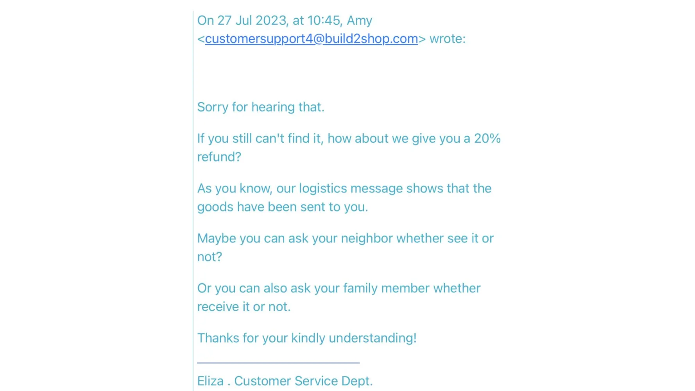
Task: Open the customersupport4@build2shop.com email link
Action: point(311,39)
